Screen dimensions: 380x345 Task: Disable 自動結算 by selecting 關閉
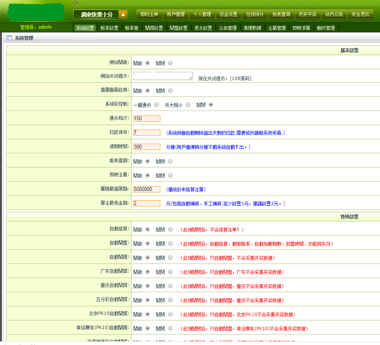pos(170,230)
